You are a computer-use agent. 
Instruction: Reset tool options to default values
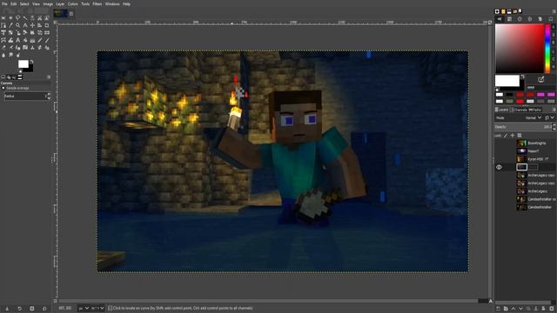point(44,309)
